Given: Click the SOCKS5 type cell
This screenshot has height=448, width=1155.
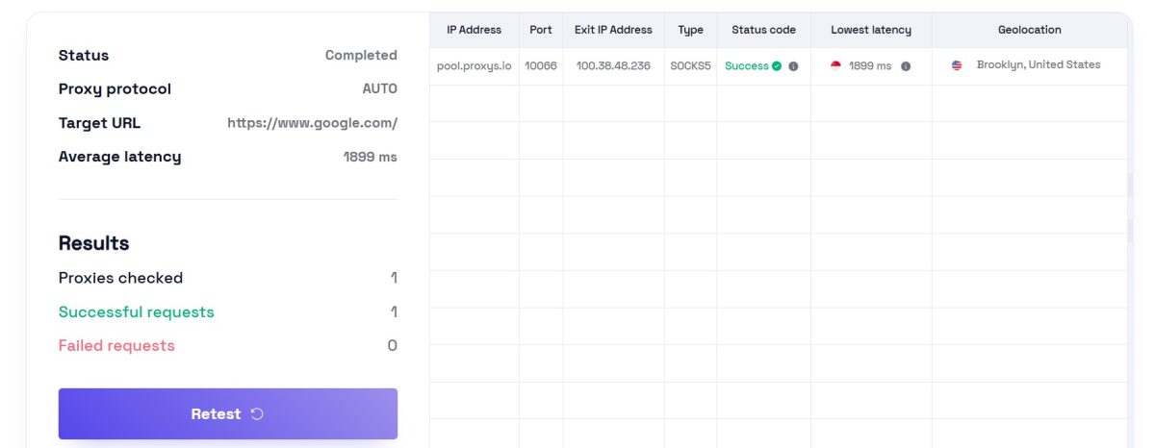Looking at the screenshot, I should 690,66.
